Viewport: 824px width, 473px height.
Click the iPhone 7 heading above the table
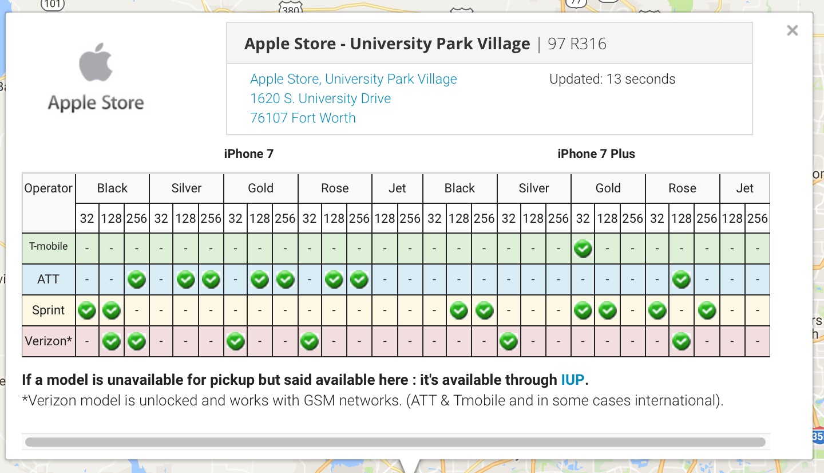[248, 154]
